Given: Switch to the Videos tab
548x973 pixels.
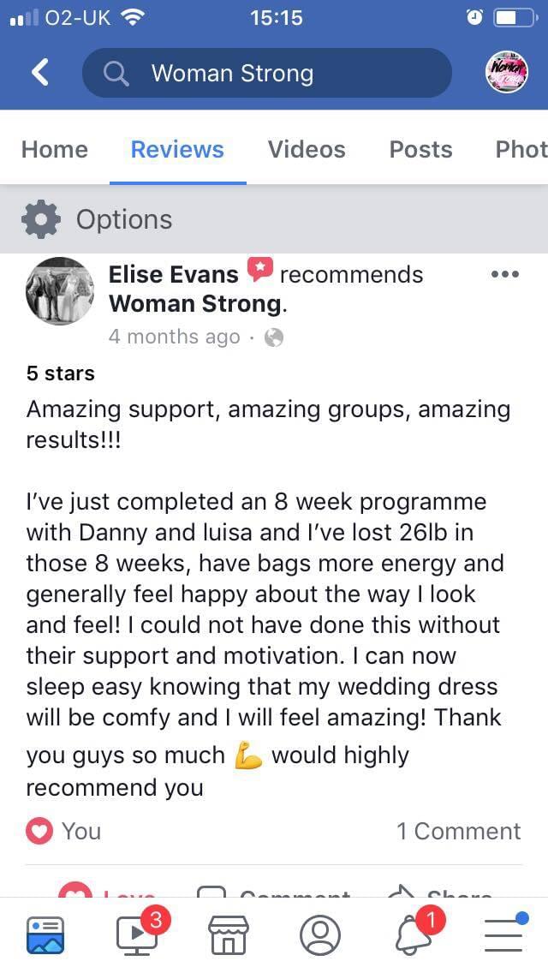Looking at the screenshot, I should pyautogui.click(x=307, y=149).
